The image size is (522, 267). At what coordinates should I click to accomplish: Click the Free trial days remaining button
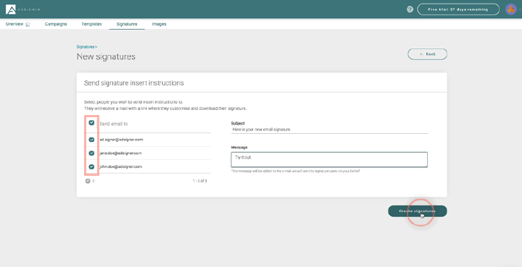458,9
